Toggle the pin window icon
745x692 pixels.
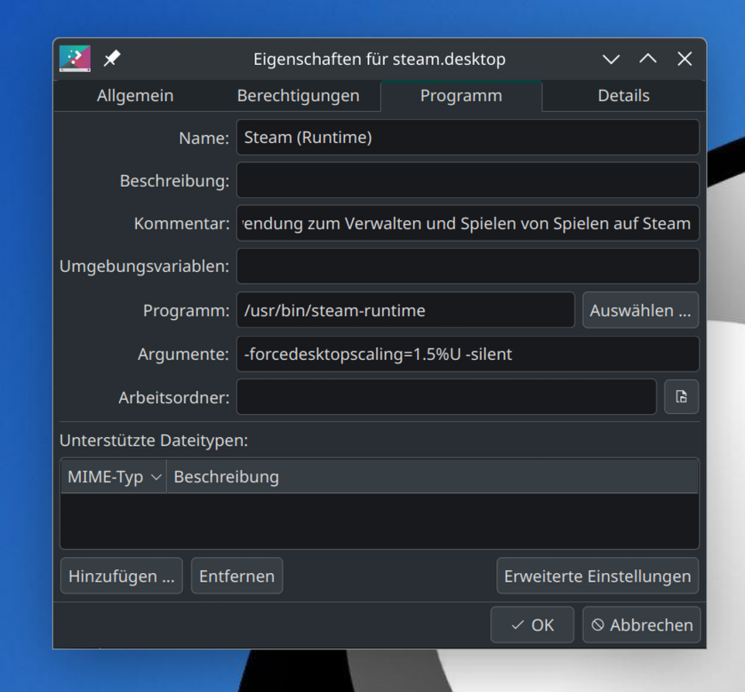(112, 59)
